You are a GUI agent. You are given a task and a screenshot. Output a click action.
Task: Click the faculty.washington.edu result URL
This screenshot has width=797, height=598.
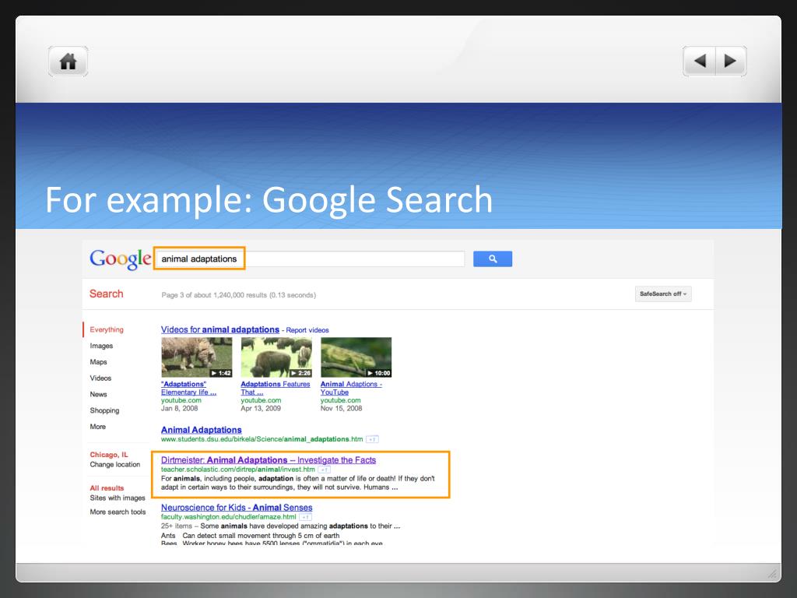(x=228, y=517)
